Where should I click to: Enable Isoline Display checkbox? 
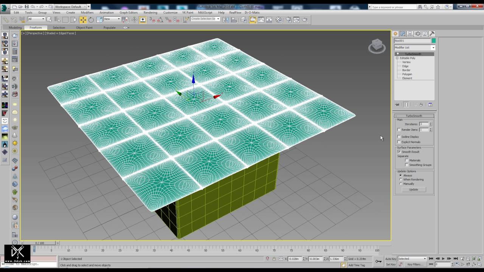point(399,137)
